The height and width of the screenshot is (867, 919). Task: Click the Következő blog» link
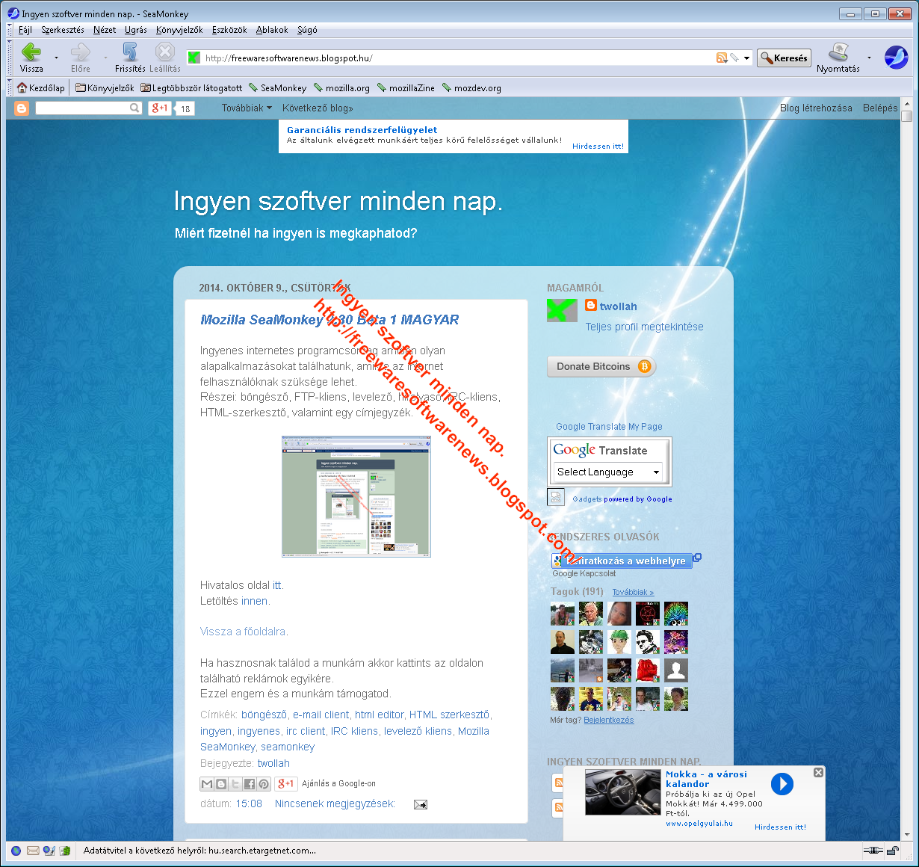click(x=318, y=108)
